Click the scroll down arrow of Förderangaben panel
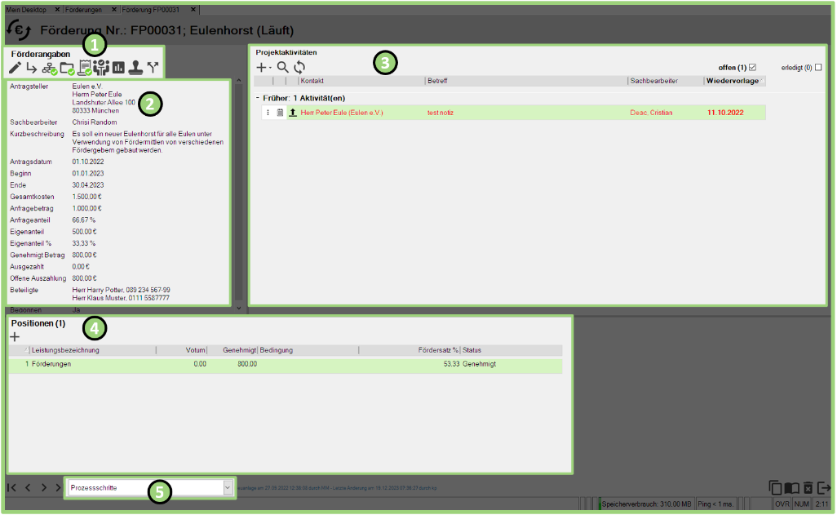Screen dimensions: 837x515 pos(238,308)
